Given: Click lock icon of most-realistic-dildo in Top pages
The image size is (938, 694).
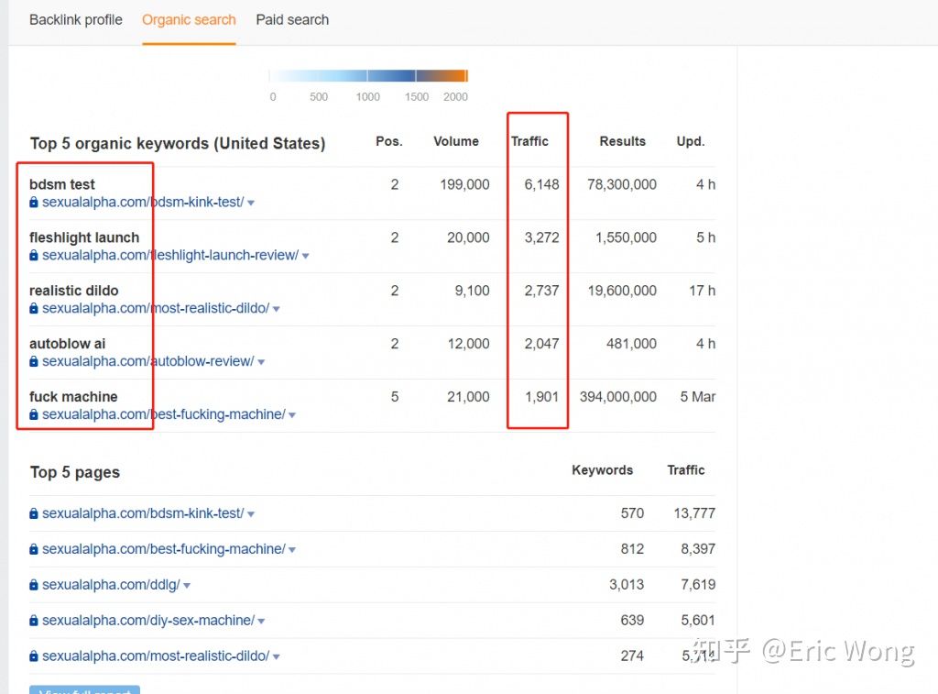Looking at the screenshot, I should coord(34,656).
